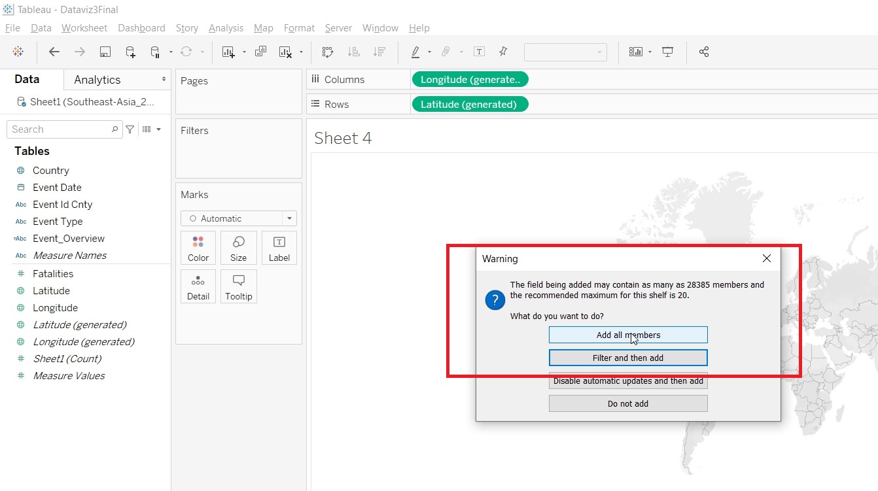Click the Size marks card button
The width and height of the screenshot is (878, 491).
pos(238,248)
